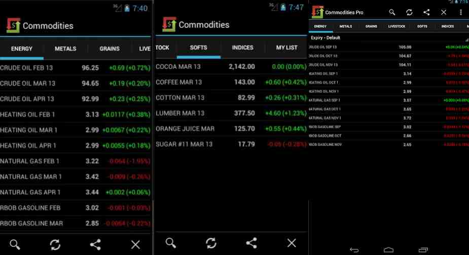Open the LUMBER MAR 13 quote

(x=231, y=113)
